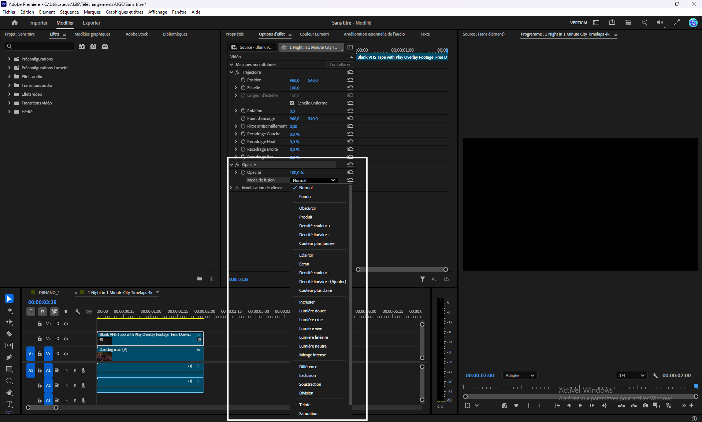Image resolution: width=702 pixels, height=422 pixels.
Task: Toggle snap in timeline
Action: (42, 312)
